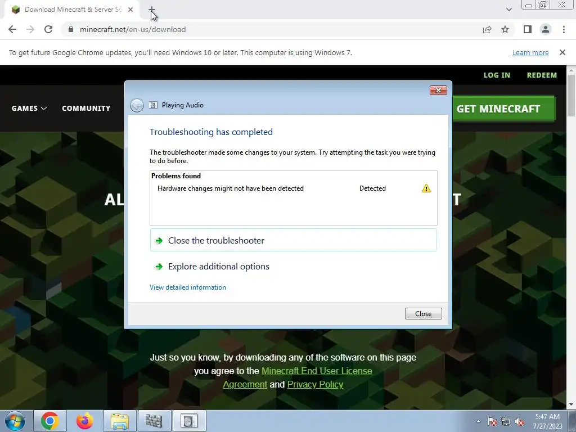The height and width of the screenshot is (432, 576).
Task: Click the vertical scrollbar thumb
Action: pos(571,96)
